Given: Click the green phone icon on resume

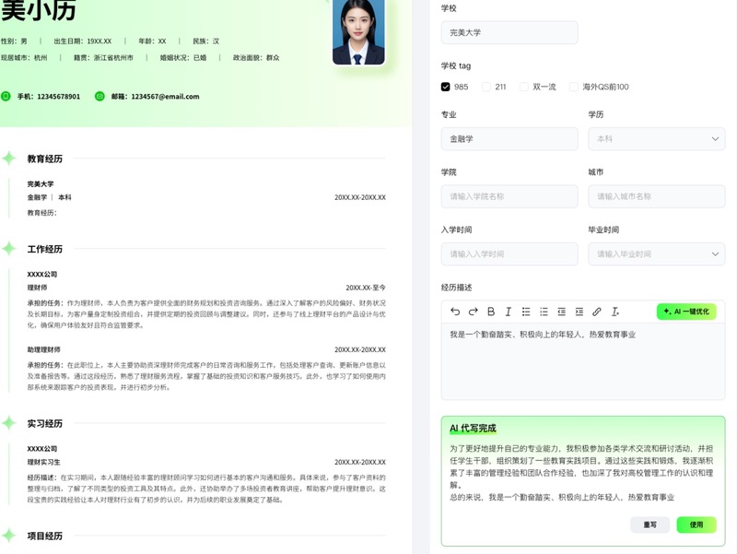Looking at the screenshot, I should click(6, 97).
